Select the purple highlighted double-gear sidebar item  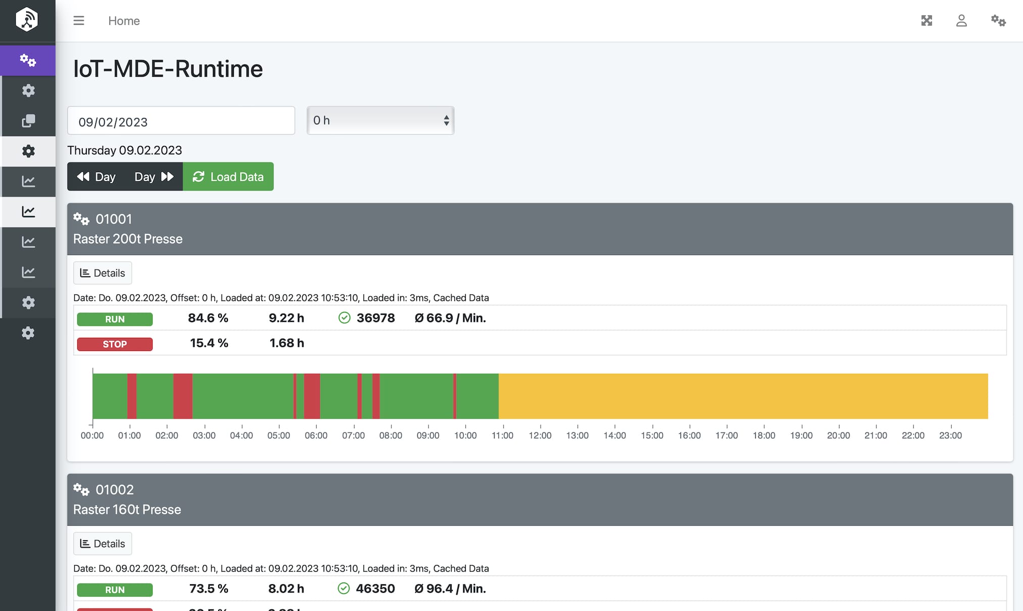pyautogui.click(x=28, y=61)
